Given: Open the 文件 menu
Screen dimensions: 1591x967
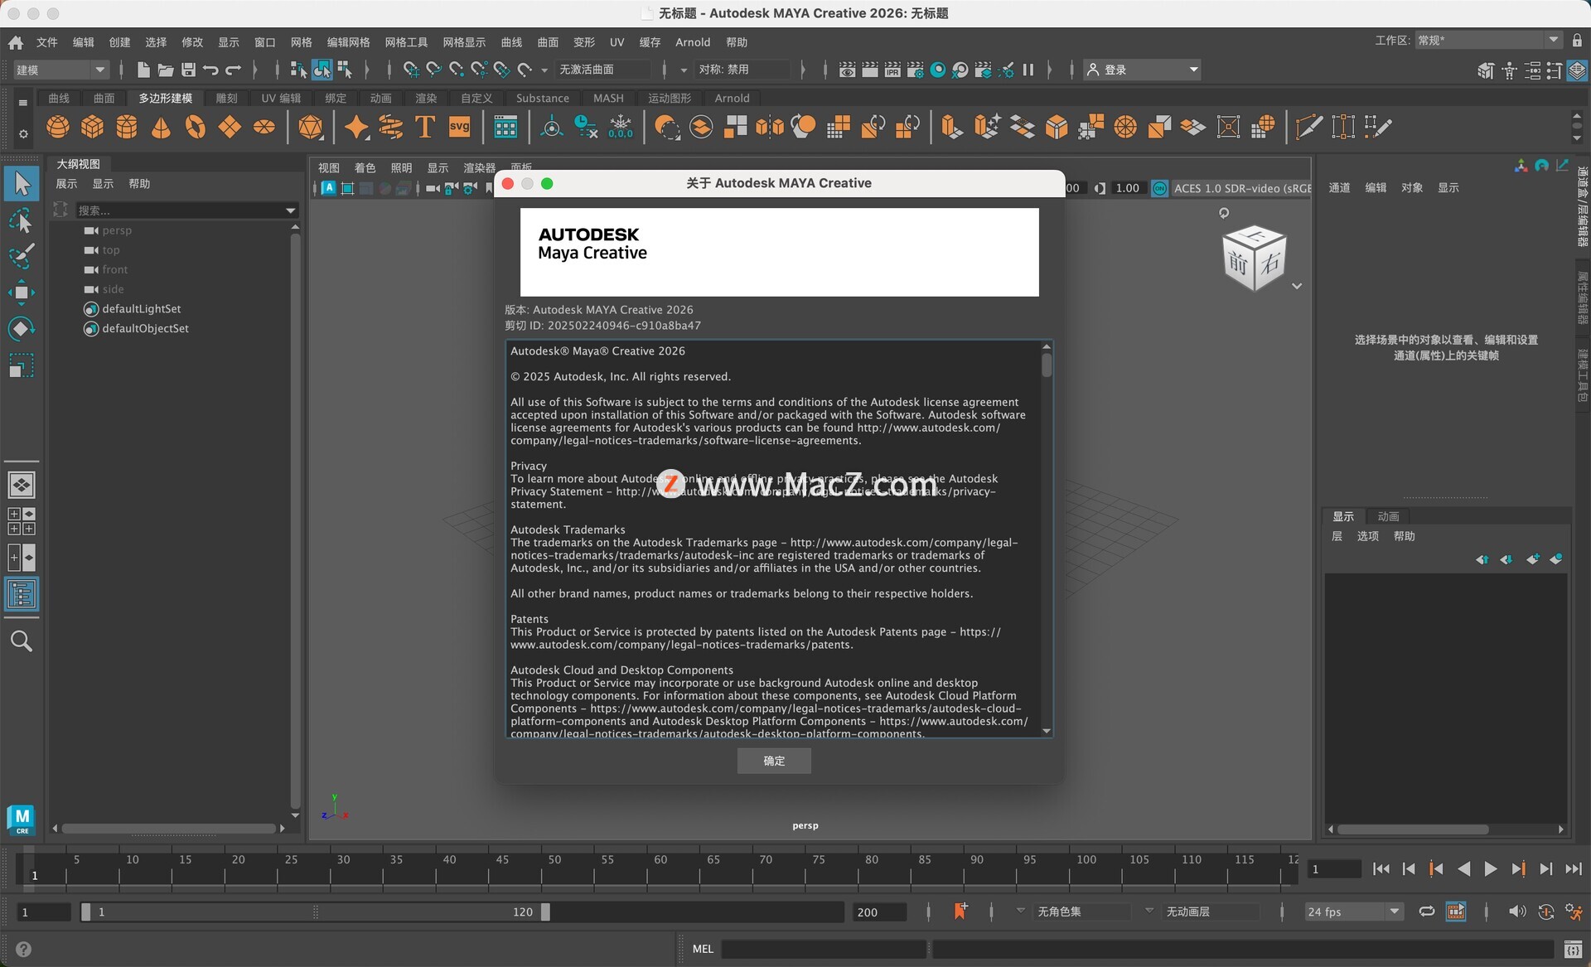Looking at the screenshot, I should [47, 42].
